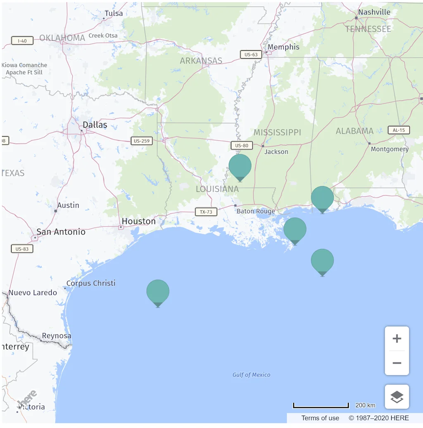Click the Austin city label
The height and width of the screenshot is (428, 423).
[68, 205]
